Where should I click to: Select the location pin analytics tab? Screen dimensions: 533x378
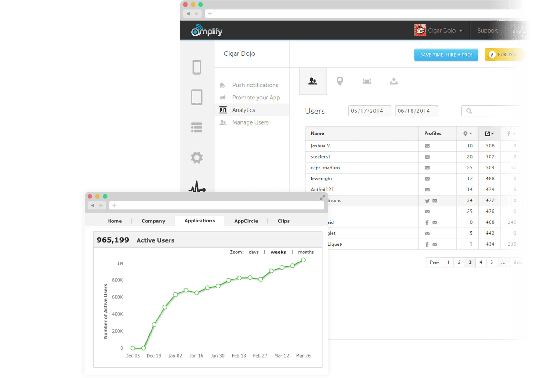point(340,81)
